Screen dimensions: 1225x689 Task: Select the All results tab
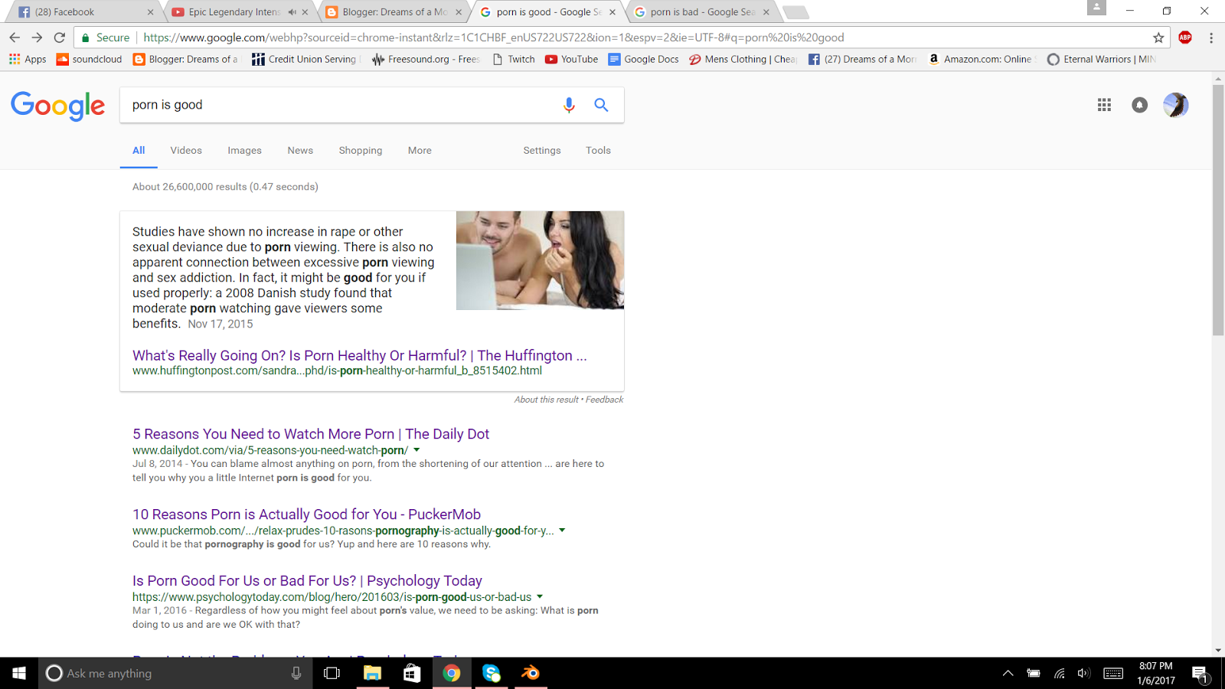pyautogui.click(x=139, y=150)
